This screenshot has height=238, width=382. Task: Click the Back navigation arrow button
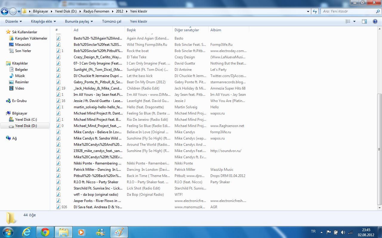tap(4, 11)
